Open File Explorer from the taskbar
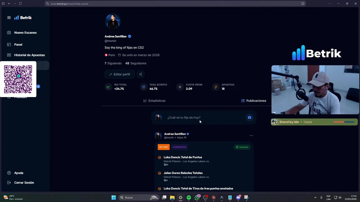360x202 pixels. pos(172,198)
